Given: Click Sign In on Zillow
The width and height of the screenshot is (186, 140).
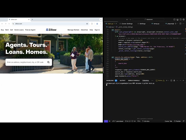Looking at the screenshot, I should (97, 30).
